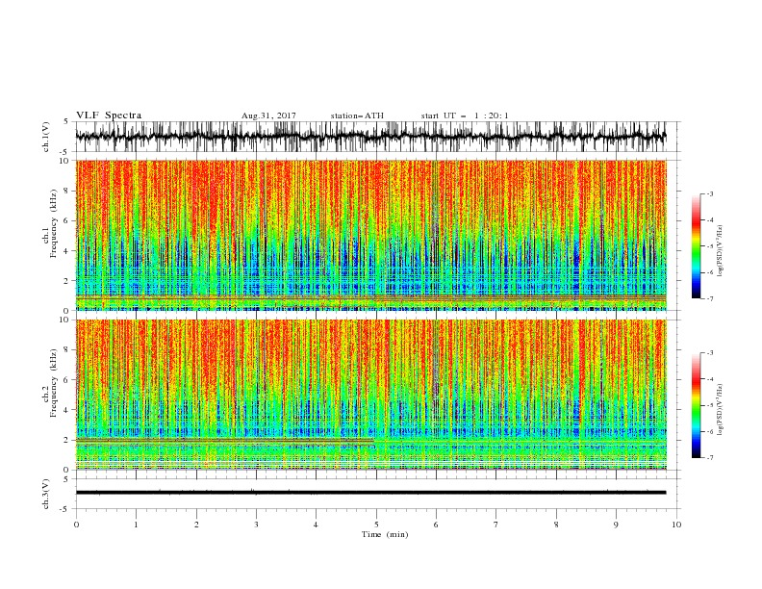This screenshot has width=762, height=589.
Task: Click the "-7" label on ch.2 colorbar
Action: [x=709, y=458]
